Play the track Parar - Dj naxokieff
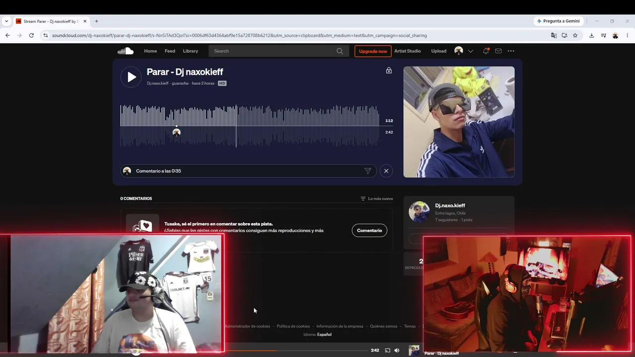This screenshot has width=635, height=357. [x=131, y=77]
